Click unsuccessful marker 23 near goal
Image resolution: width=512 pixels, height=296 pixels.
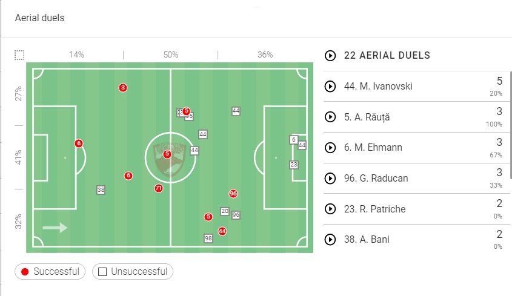pos(294,165)
